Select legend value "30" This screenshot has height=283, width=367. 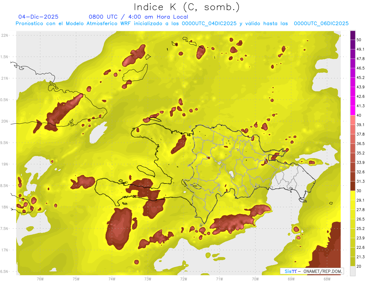pyautogui.click(x=359, y=191)
